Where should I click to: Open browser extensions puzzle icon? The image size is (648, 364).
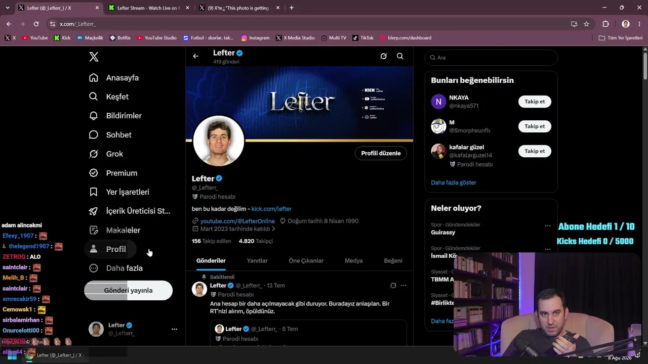[605, 24]
